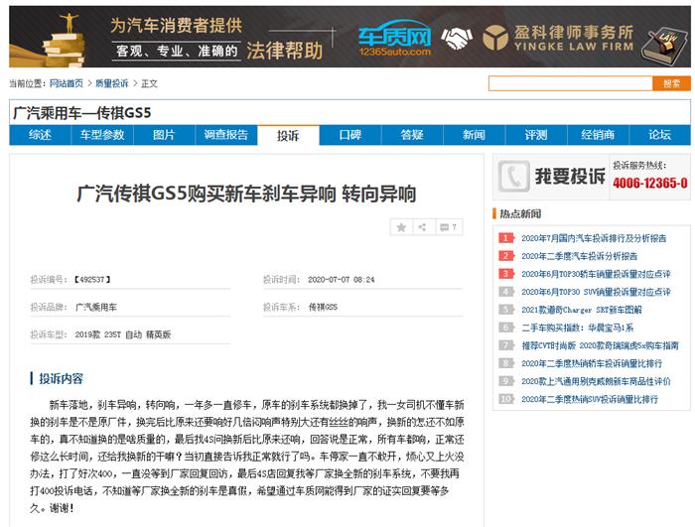Go to the 新闻 tab
Image resolution: width=695 pixels, height=527 pixels.
[x=475, y=135]
